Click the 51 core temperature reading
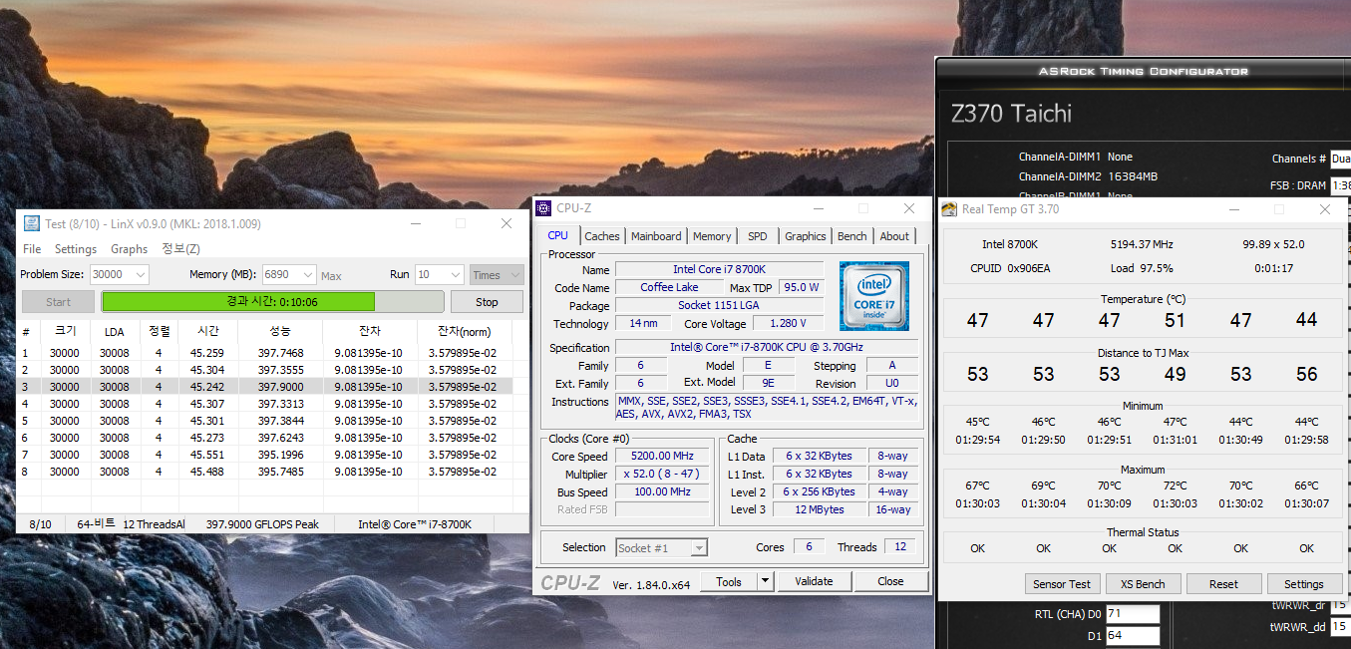Image resolution: width=1351 pixels, height=649 pixels. [x=1176, y=320]
